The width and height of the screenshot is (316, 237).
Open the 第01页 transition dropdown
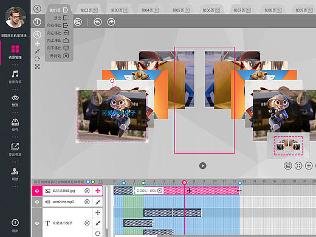click(x=59, y=10)
